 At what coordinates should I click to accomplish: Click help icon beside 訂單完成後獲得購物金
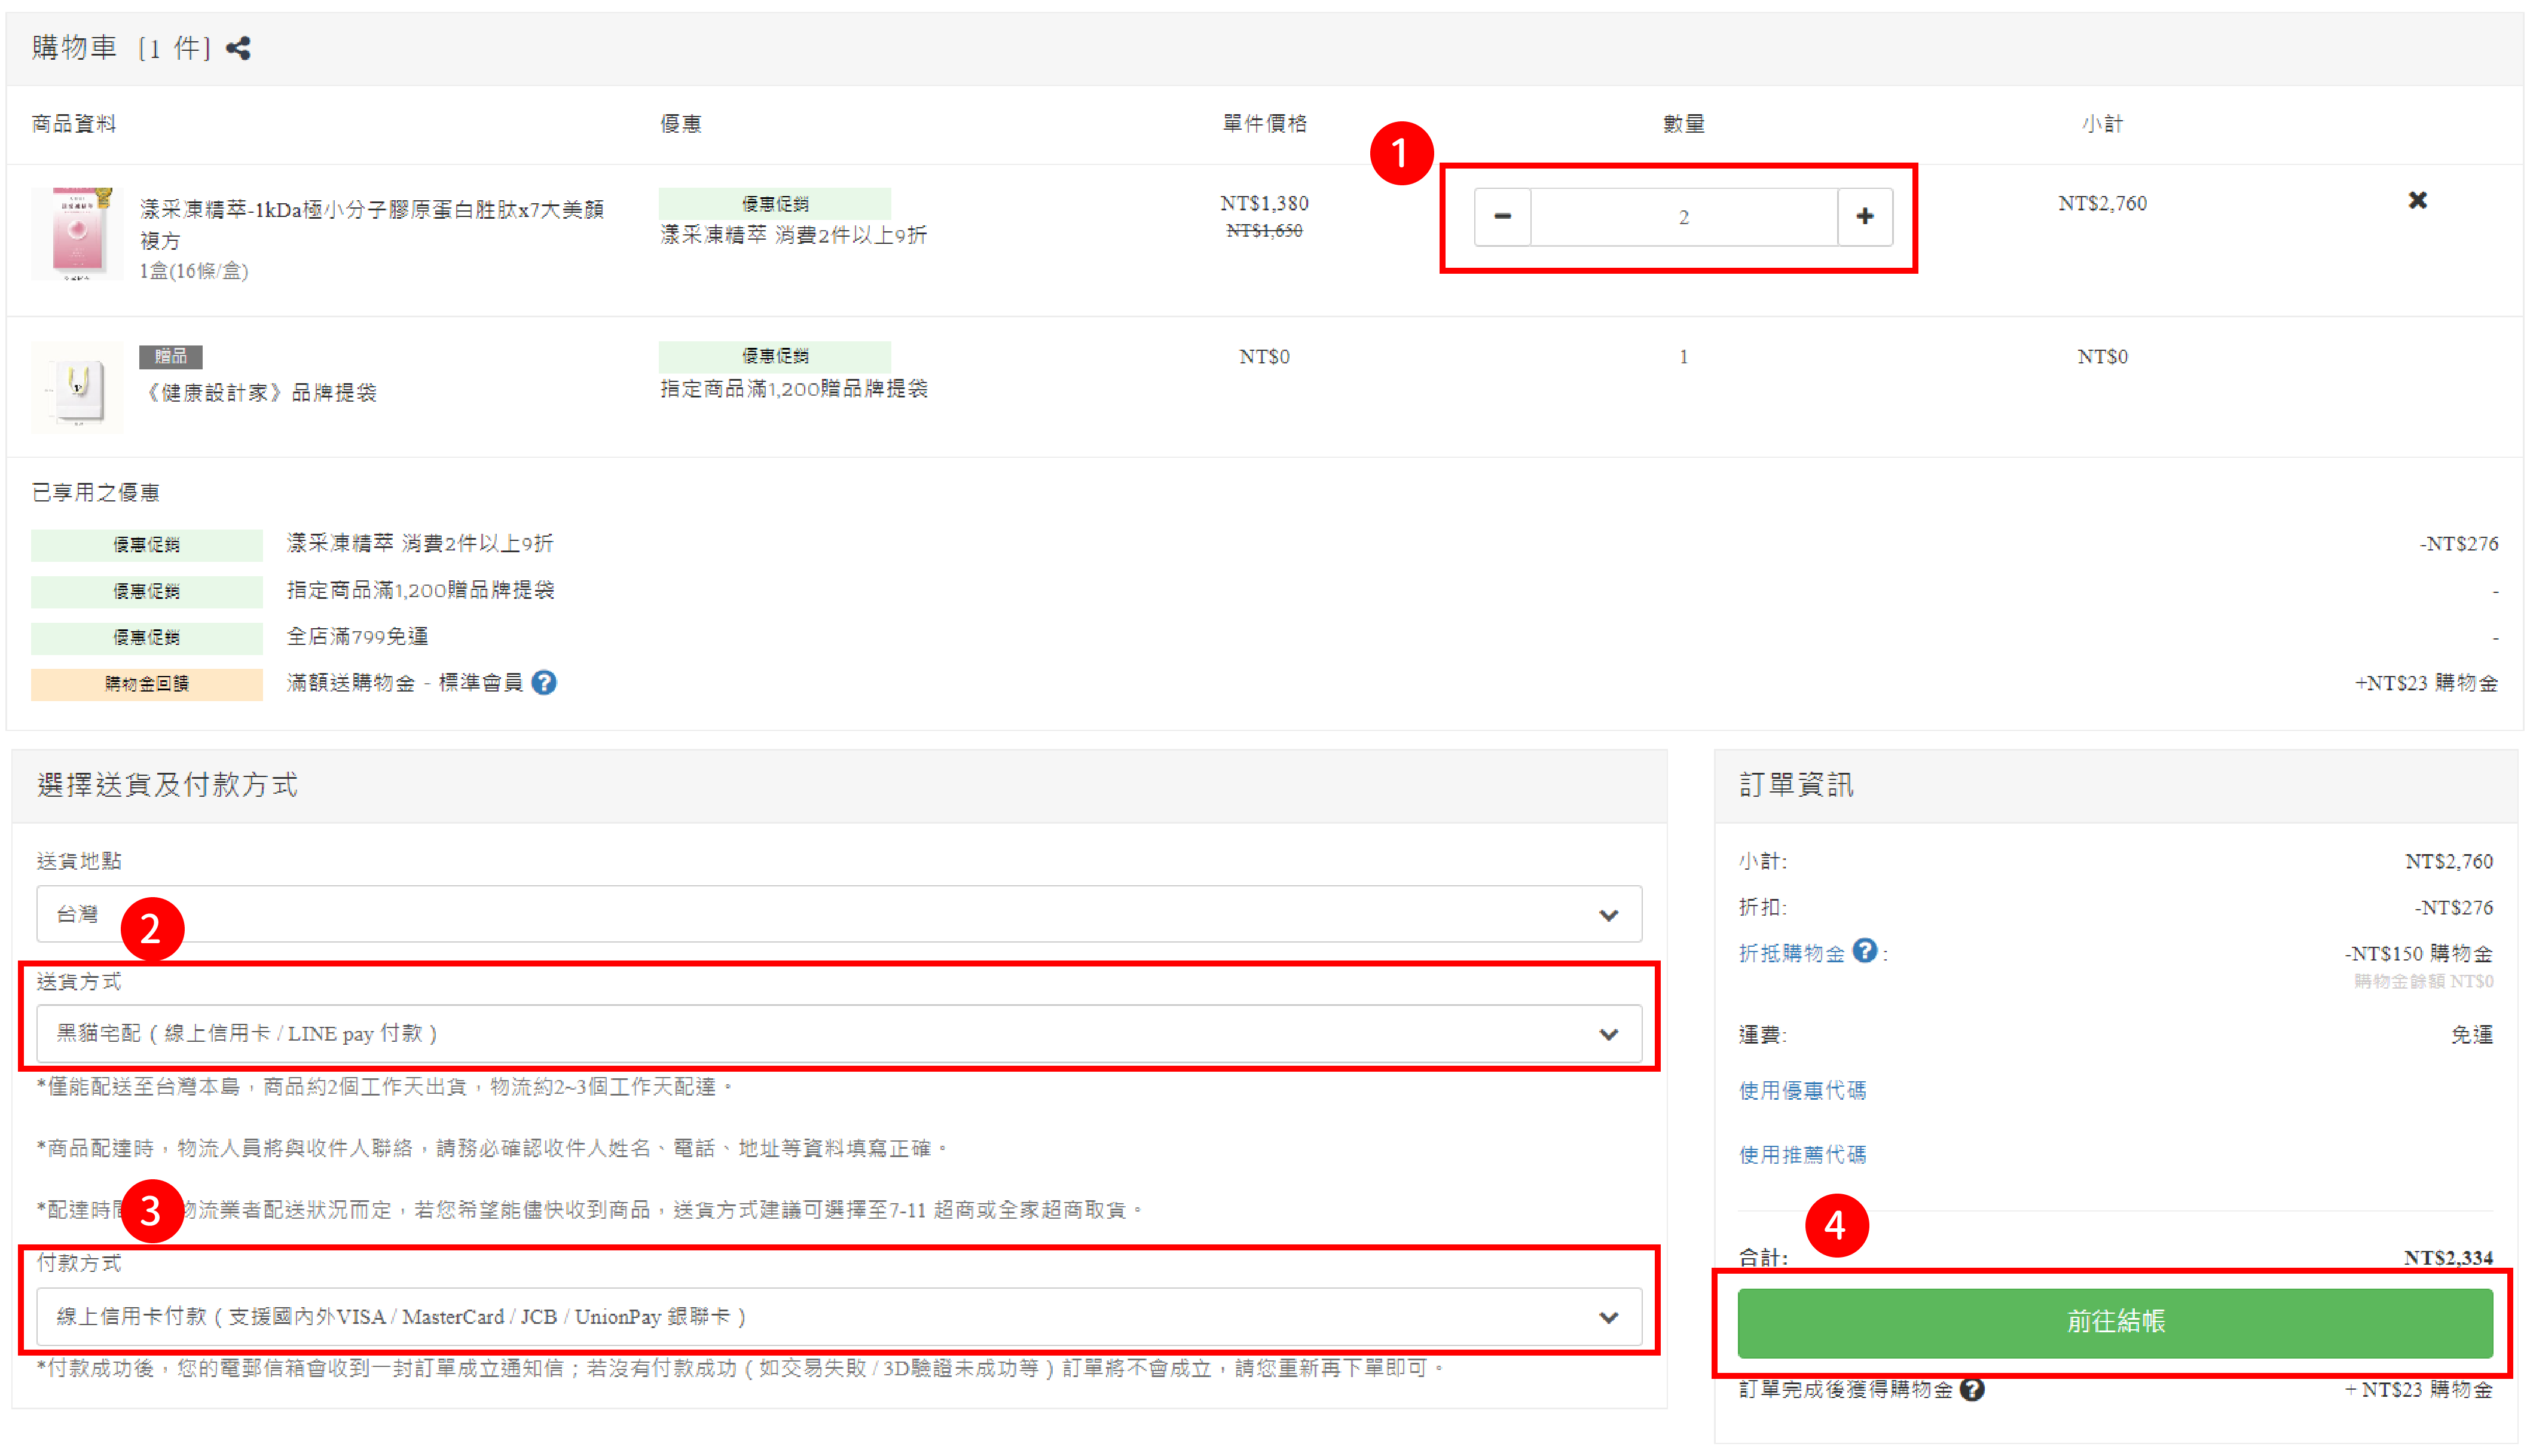click(1971, 1389)
